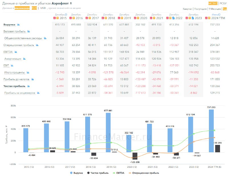228x176 pixels.
Task: Open the red PDF icon for 2024 TTM
Action: (x=206, y=18)
